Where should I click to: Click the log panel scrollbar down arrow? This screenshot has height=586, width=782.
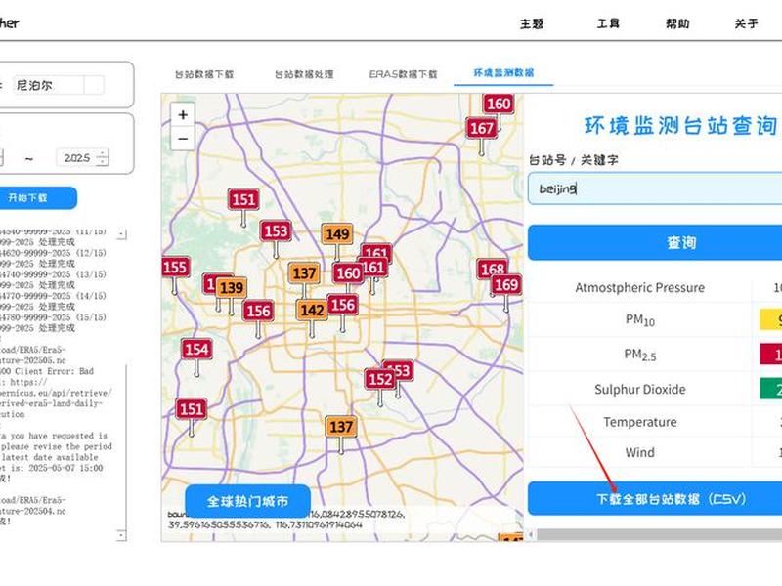(x=121, y=535)
